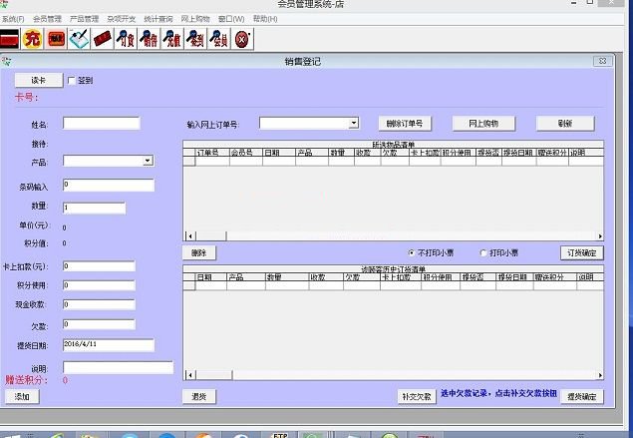Open the 输入网上订单号 combo box
This screenshot has width=633, height=438.
(x=353, y=124)
